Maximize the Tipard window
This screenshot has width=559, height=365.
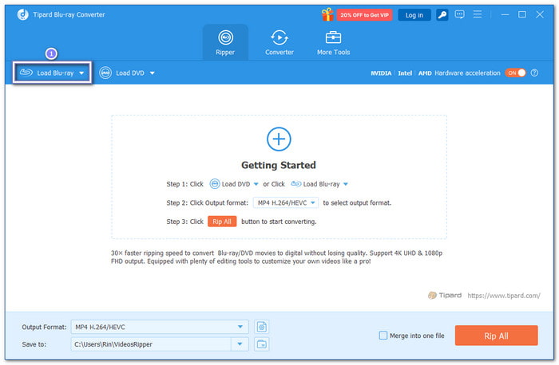(x=522, y=14)
